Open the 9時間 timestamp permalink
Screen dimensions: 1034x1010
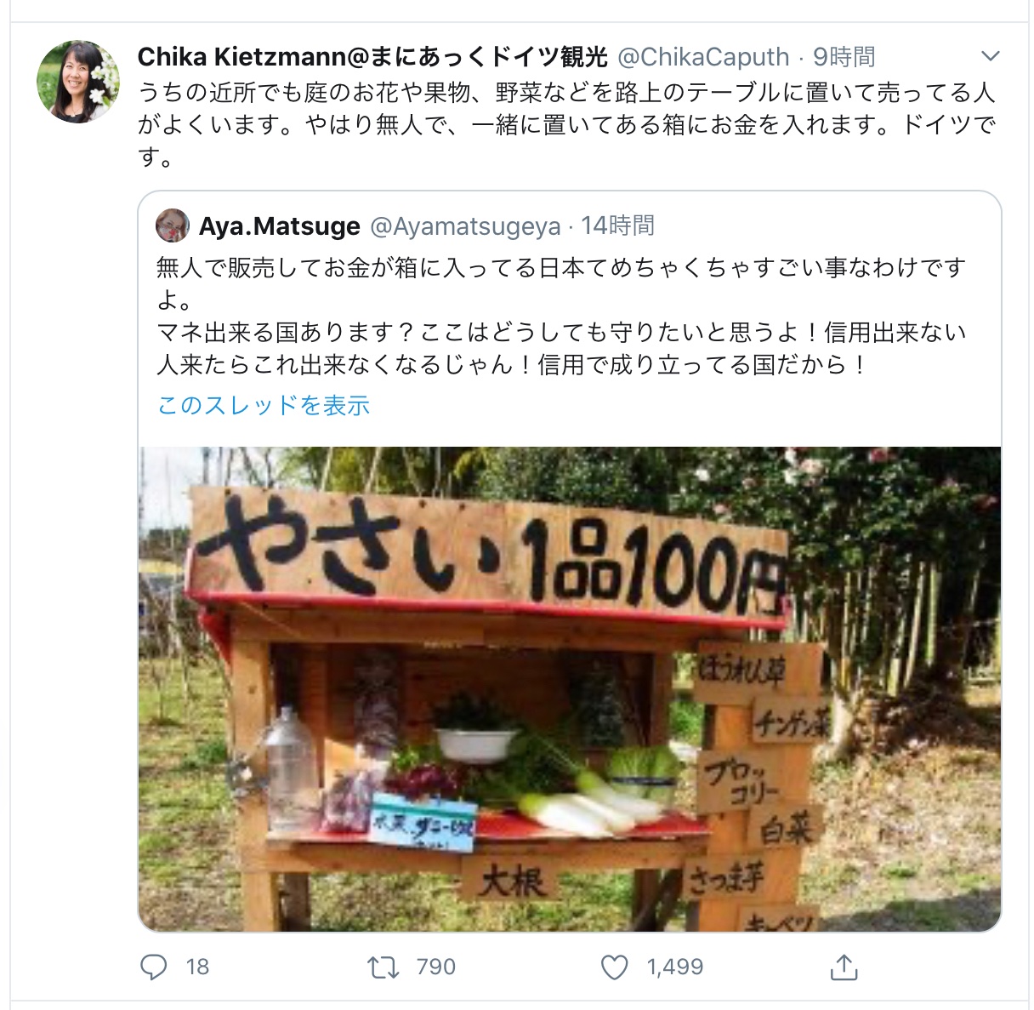844,57
